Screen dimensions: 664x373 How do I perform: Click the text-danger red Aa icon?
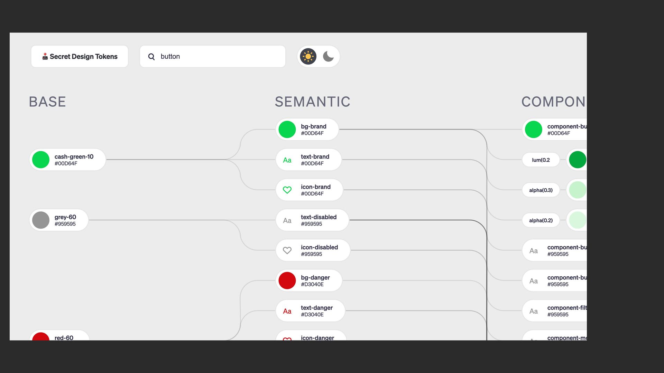(x=287, y=311)
